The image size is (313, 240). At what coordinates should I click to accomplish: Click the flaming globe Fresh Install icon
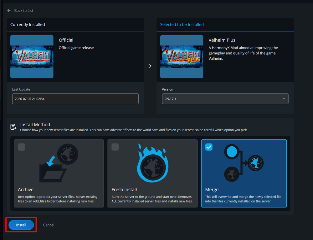[x=153, y=163]
